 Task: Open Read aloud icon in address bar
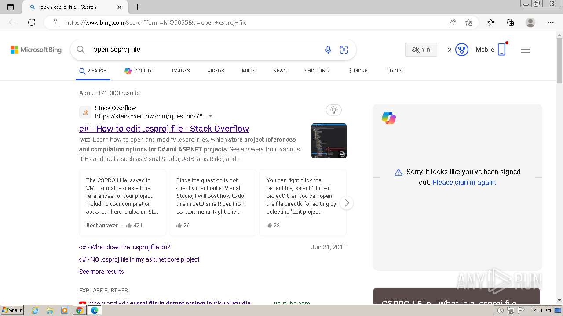453,22
